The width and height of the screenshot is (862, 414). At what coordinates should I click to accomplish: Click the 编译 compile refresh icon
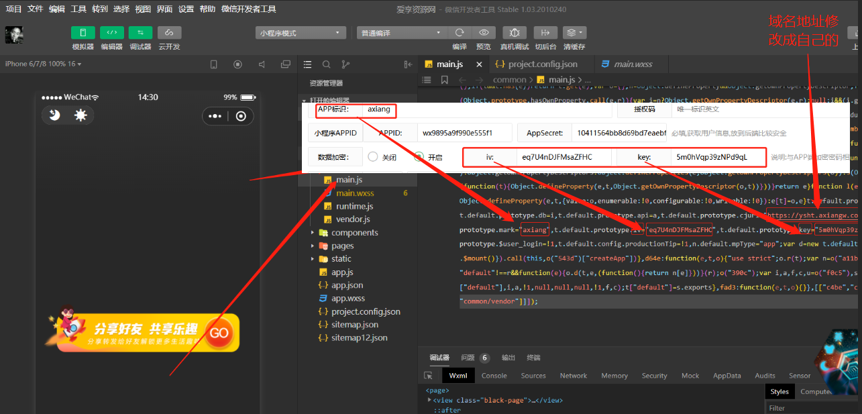point(460,32)
